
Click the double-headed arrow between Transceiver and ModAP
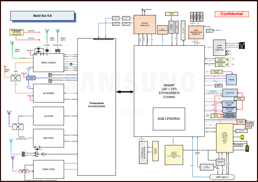[125, 92]
